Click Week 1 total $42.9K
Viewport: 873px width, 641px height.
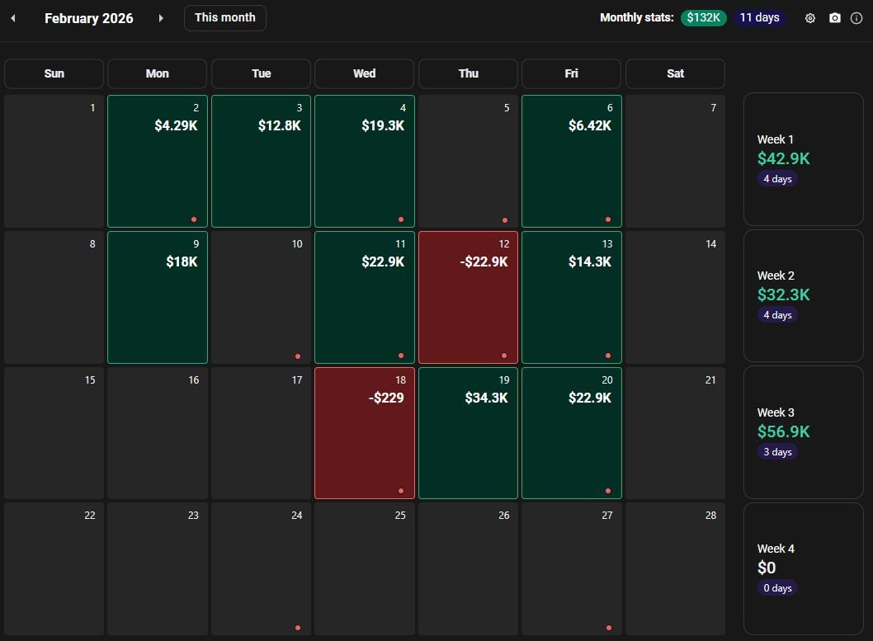click(x=783, y=158)
